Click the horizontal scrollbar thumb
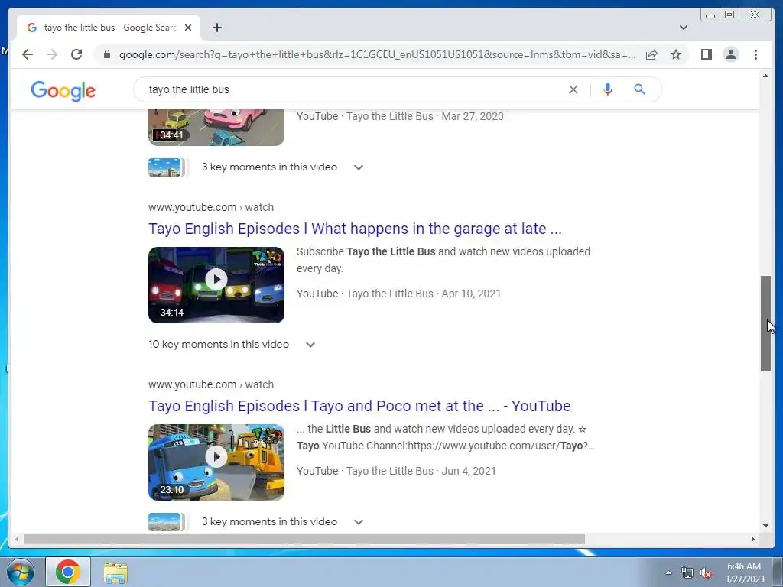Screen dimensions: 783x587 point(304,539)
